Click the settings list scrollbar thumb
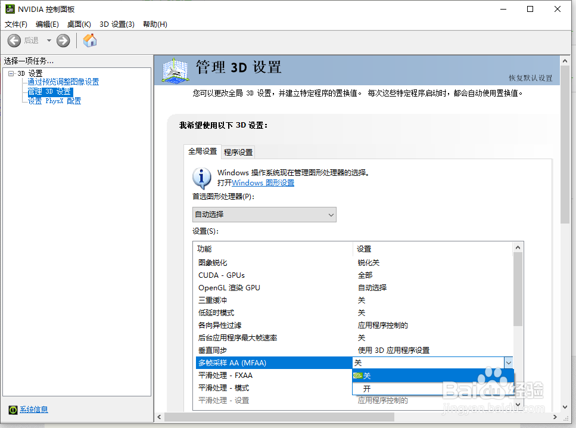 coord(518,289)
